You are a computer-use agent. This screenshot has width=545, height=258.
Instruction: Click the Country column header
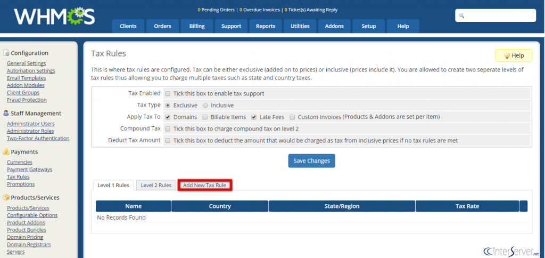pyautogui.click(x=220, y=206)
